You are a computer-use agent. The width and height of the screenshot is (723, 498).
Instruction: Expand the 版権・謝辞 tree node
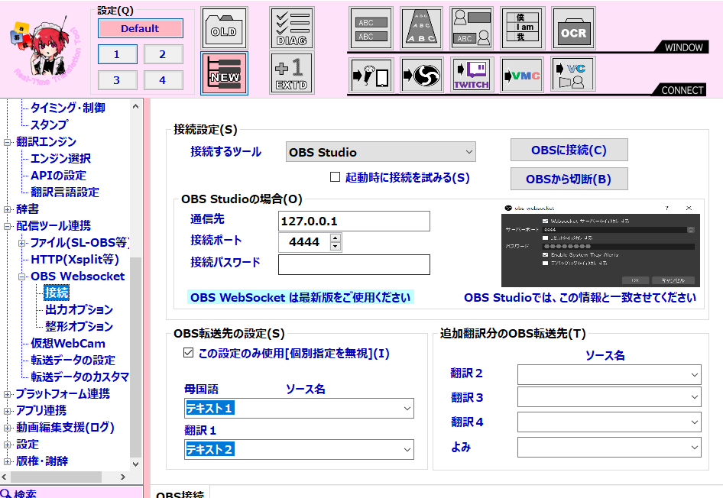[x=8, y=461]
